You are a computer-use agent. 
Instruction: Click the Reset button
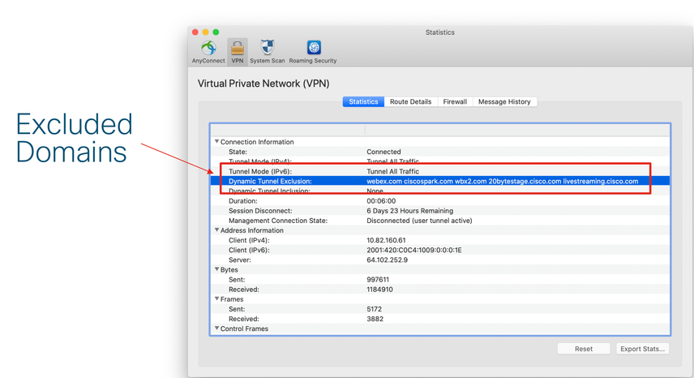[584, 349]
